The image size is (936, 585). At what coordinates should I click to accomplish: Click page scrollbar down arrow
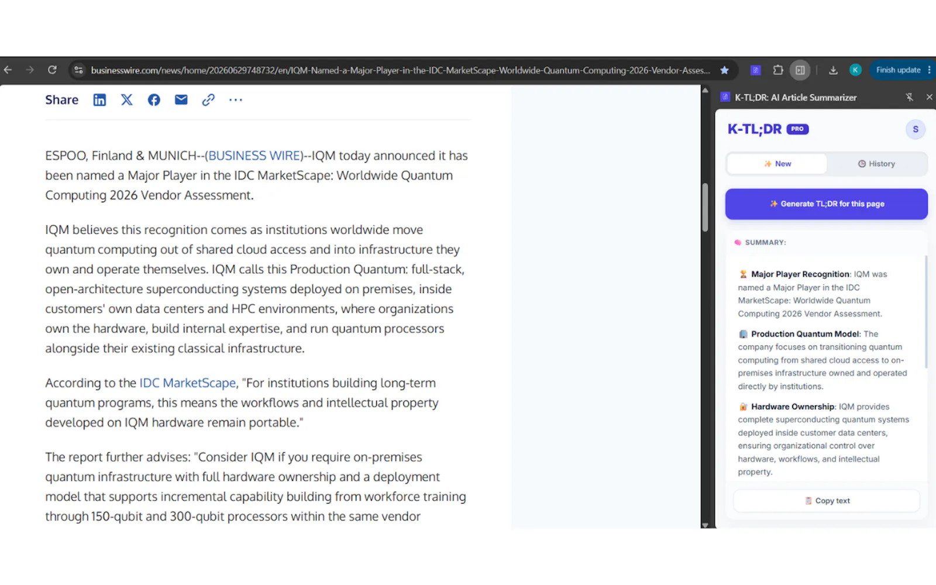705,525
